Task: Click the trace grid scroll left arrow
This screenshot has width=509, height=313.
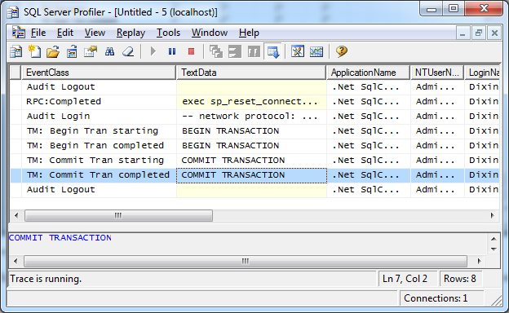Action: (x=16, y=215)
